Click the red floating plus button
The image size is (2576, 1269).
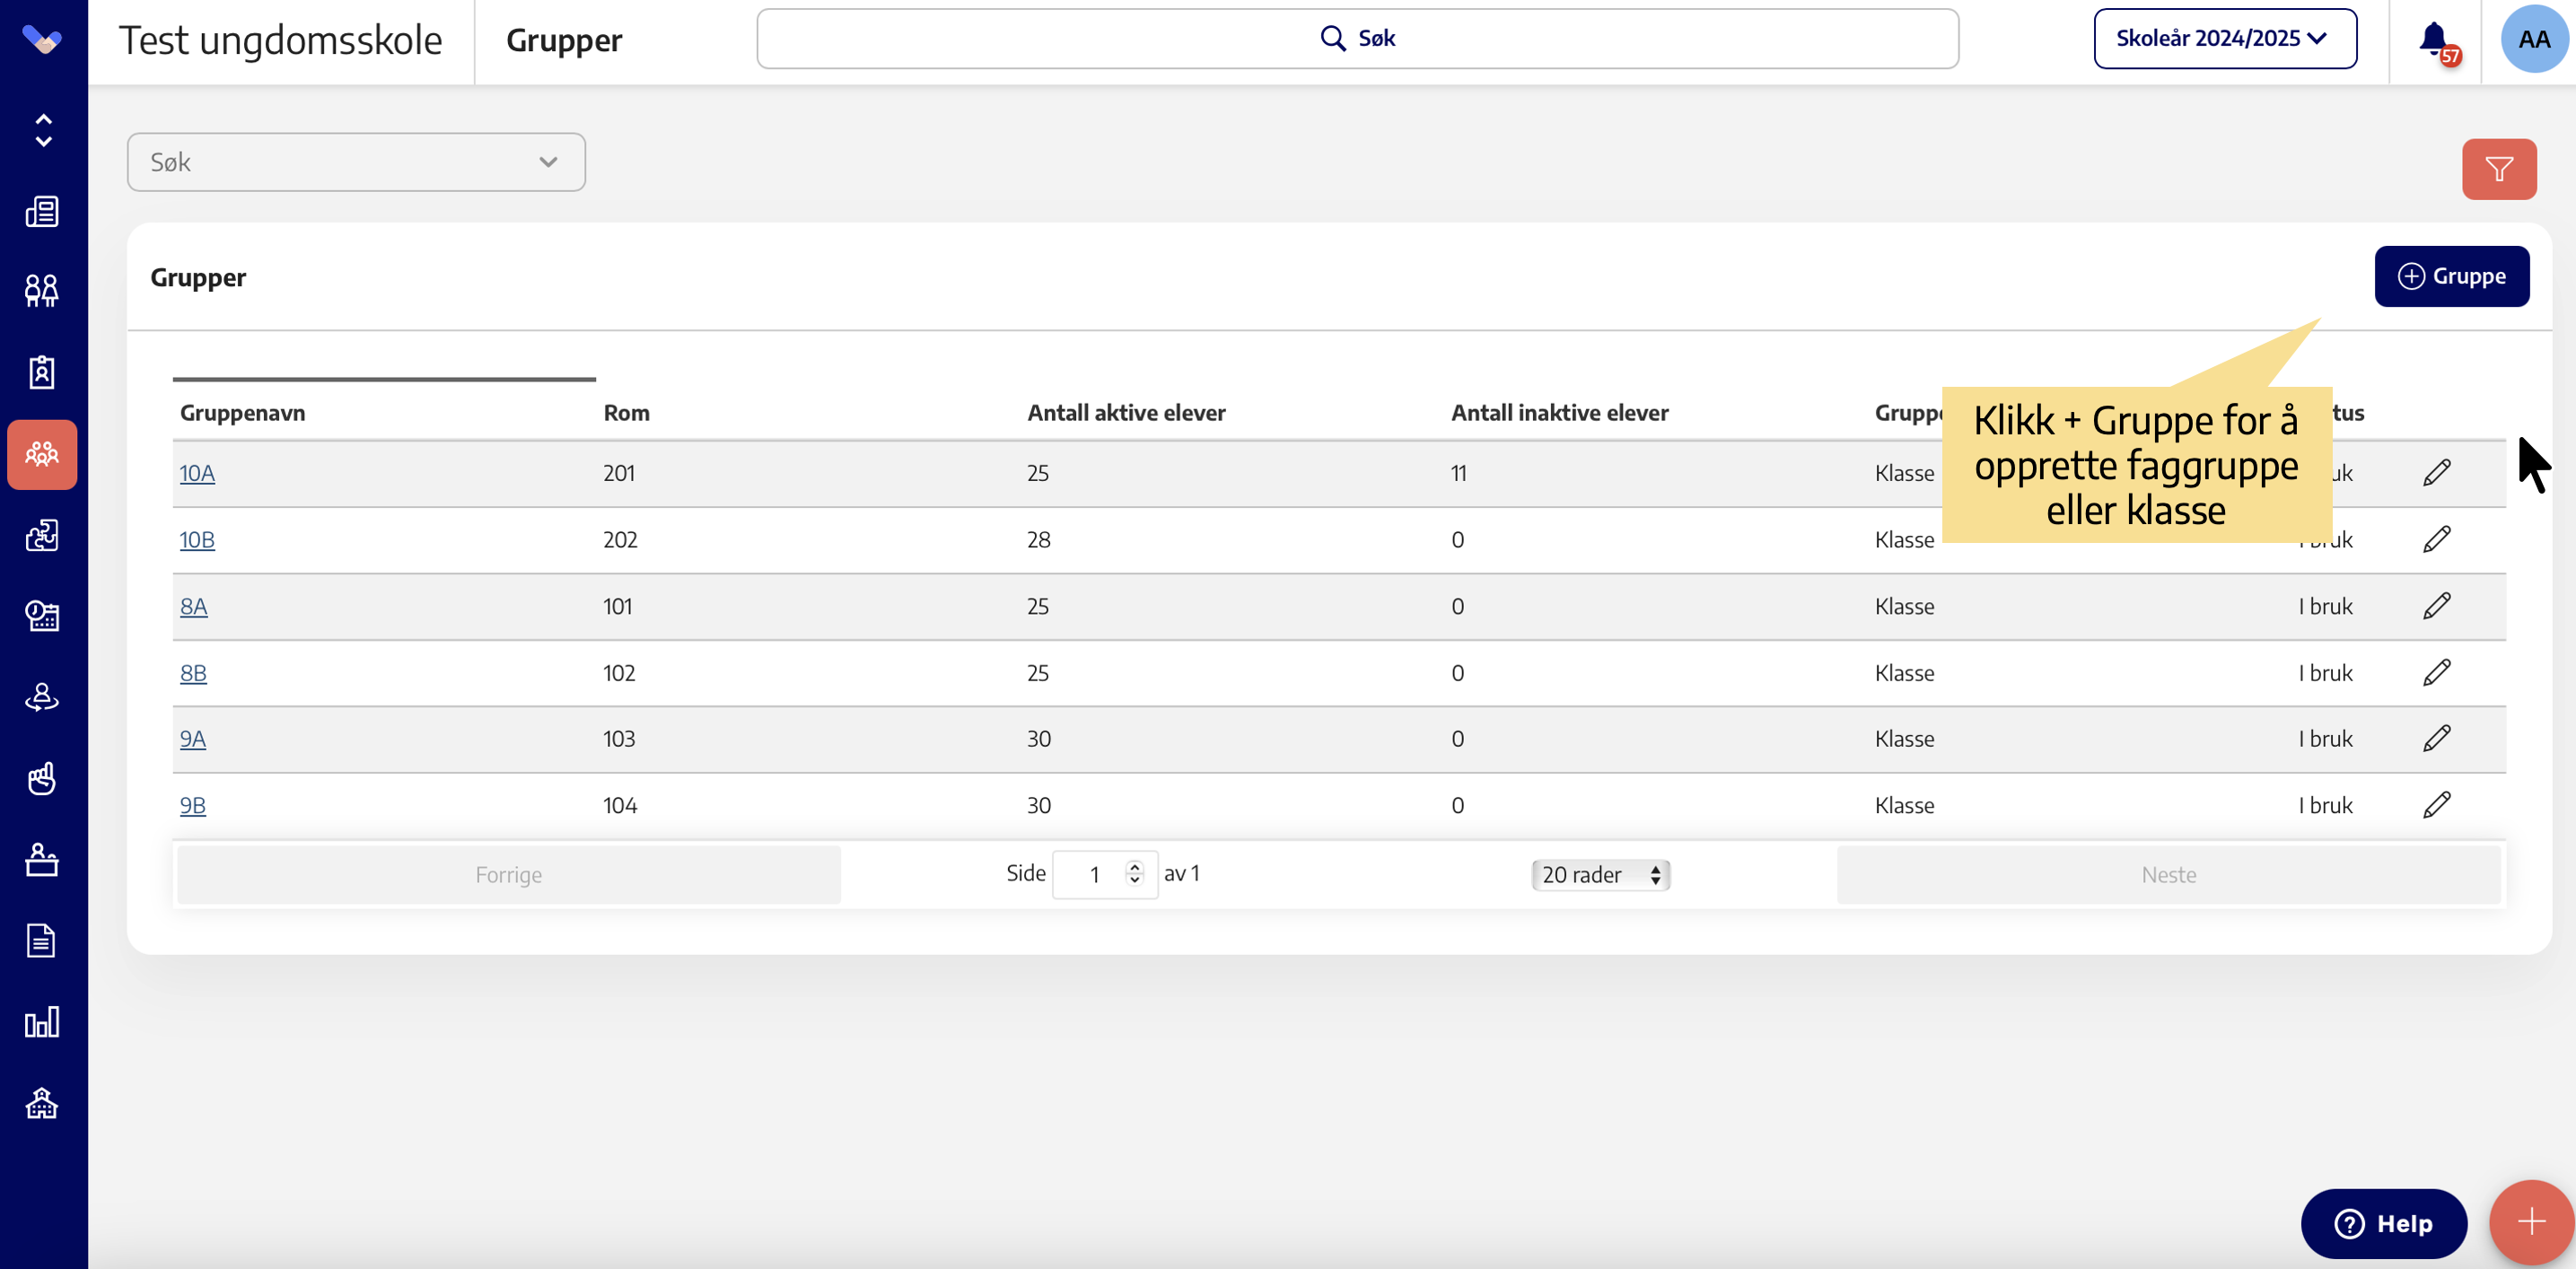[x=2530, y=1221]
